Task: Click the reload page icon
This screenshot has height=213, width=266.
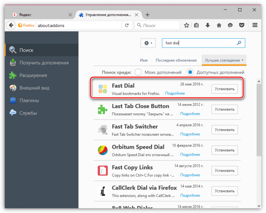Action: click(127, 25)
